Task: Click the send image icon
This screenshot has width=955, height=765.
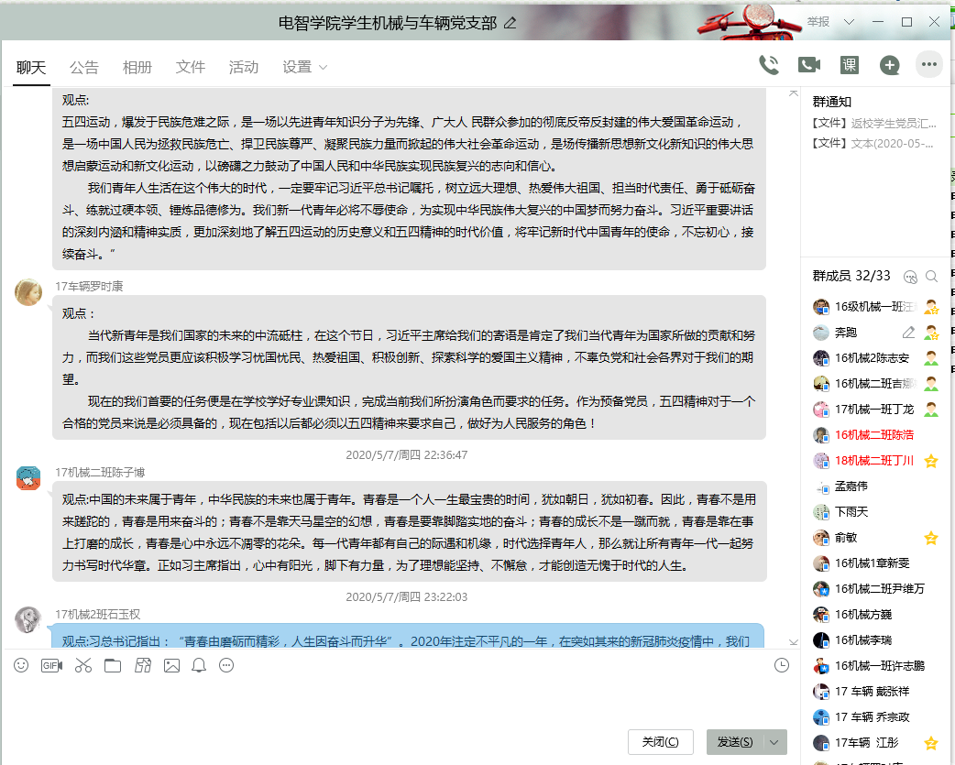Action: (171, 665)
